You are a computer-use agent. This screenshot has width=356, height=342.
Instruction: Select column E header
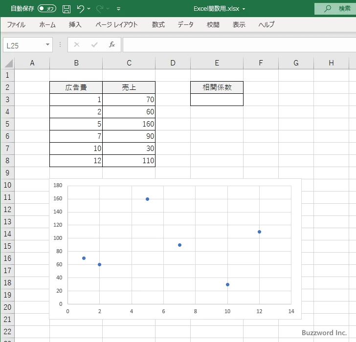point(217,63)
